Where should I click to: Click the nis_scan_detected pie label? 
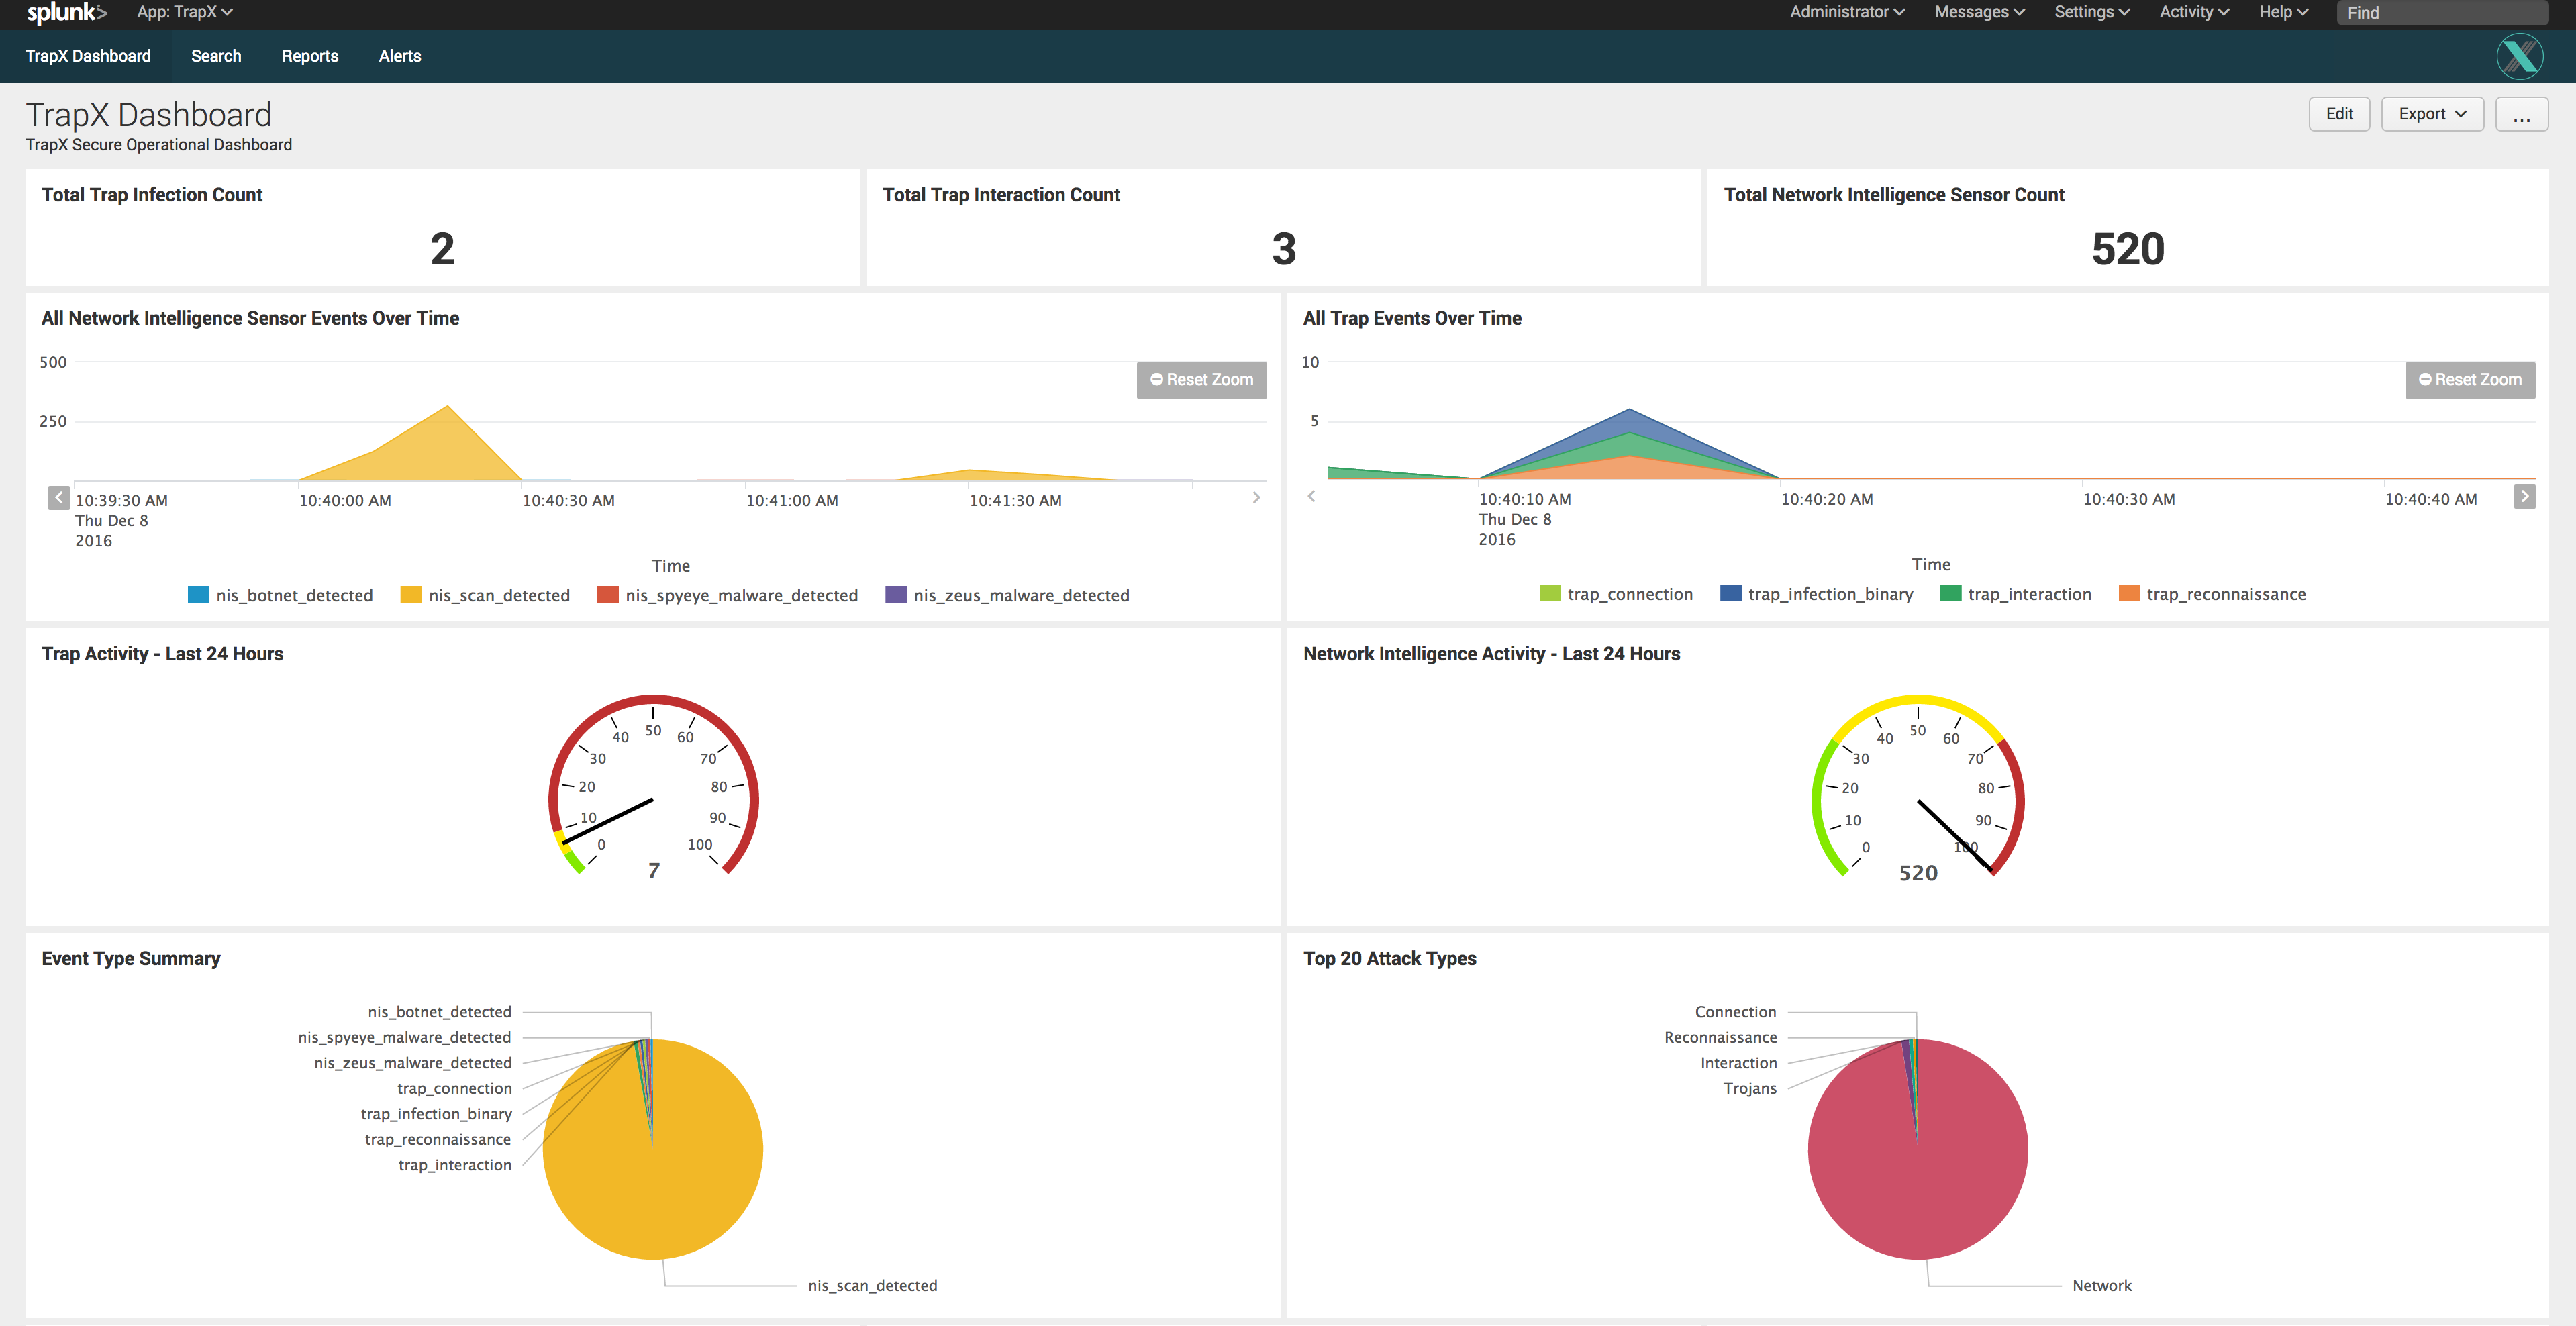tap(872, 1286)
